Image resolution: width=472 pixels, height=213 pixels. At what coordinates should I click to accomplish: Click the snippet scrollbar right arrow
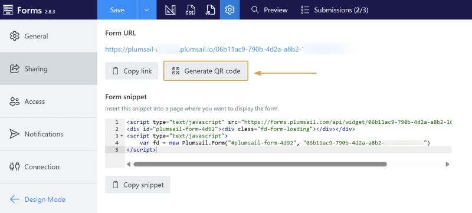coord(447,164)
